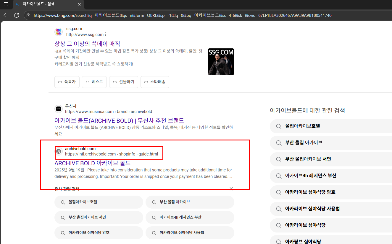The image size is (392, 244).
Task: Select 부산 올집 아카이브 in the right related searches list
Action: tap(331, 143)
